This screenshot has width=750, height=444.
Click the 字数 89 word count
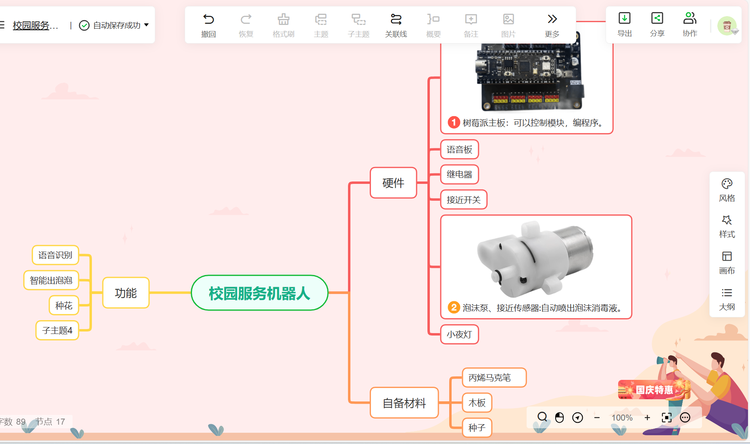(x=12, y=421)
